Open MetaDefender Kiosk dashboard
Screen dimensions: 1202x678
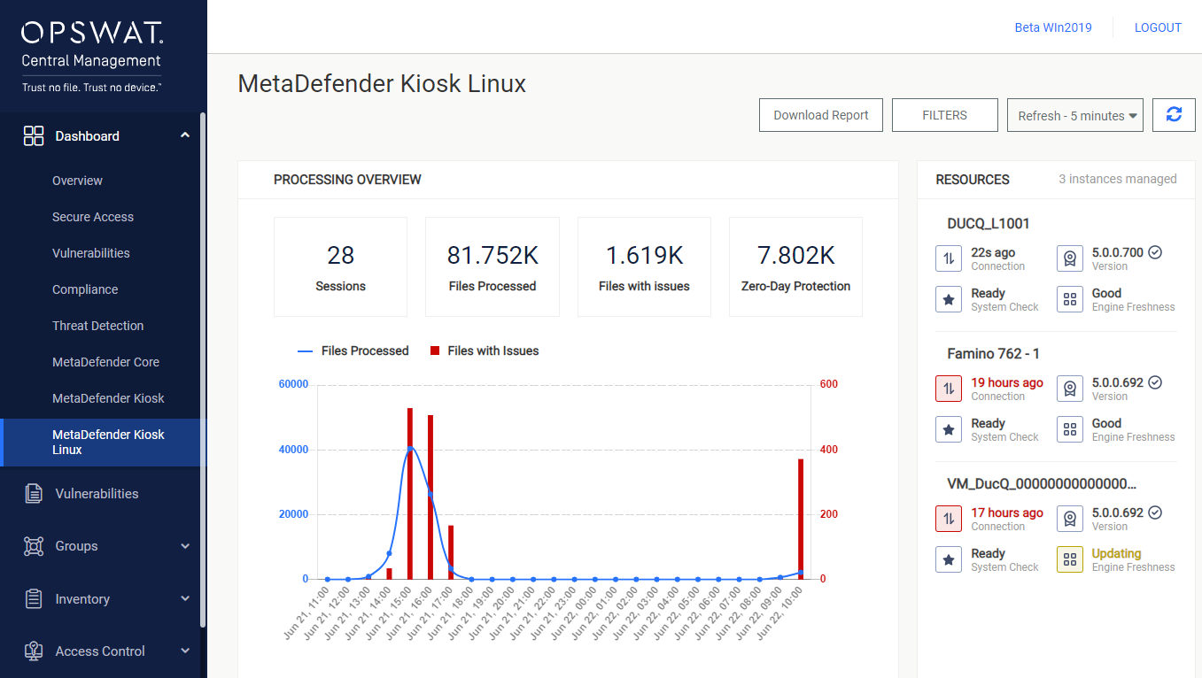point(108,398)
